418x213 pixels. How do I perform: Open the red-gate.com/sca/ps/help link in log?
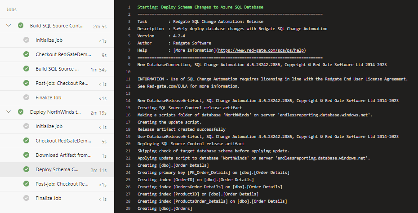click(261, 50)
